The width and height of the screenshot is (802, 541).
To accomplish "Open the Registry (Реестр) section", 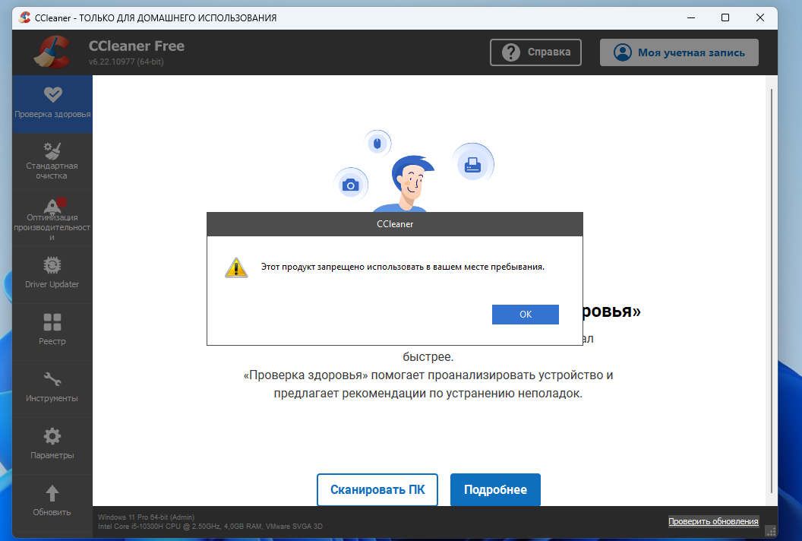I will point(52,331).
